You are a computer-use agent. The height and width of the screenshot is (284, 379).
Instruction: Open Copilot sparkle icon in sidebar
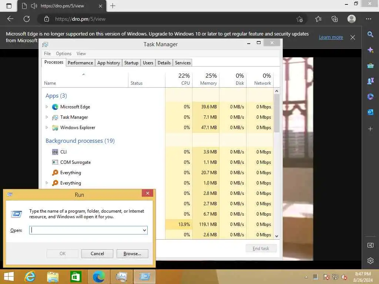(x=370, y=50)
